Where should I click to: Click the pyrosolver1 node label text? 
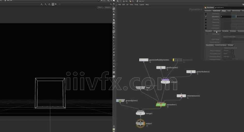tap(172, 105)
